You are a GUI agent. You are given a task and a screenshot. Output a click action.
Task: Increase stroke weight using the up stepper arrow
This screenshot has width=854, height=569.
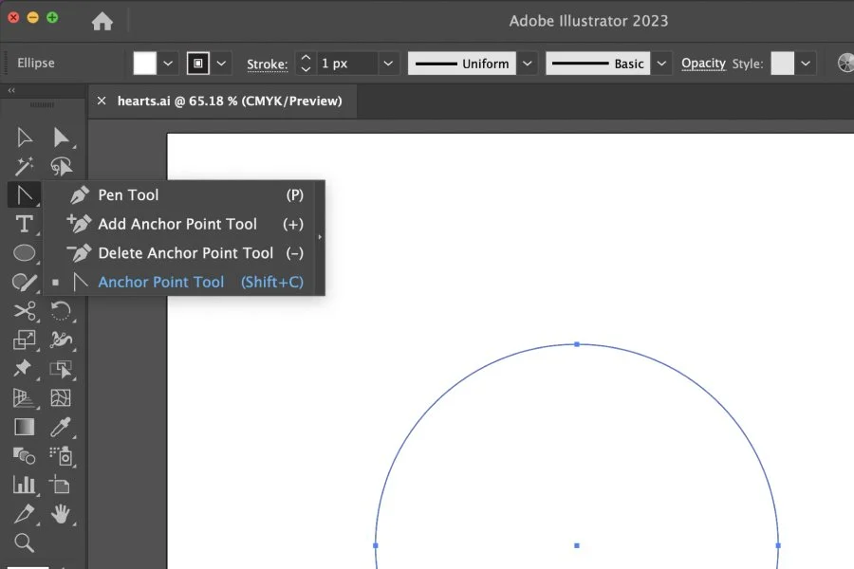click(306, 58)
